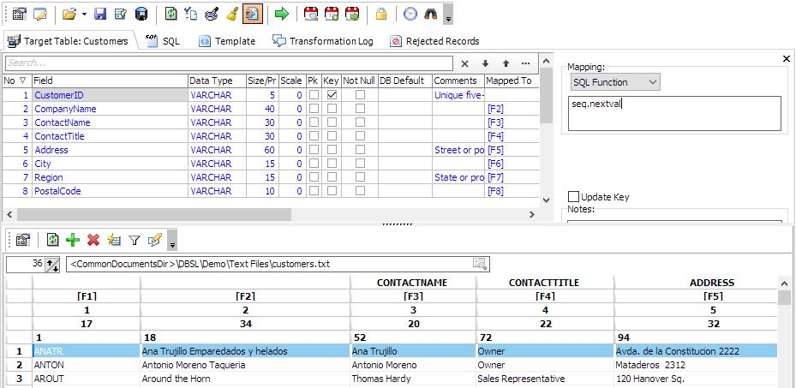Enable the Update Key checkbox
This screenshot has width=796, height=388.
pyautogui.click(x=573, y=197)
